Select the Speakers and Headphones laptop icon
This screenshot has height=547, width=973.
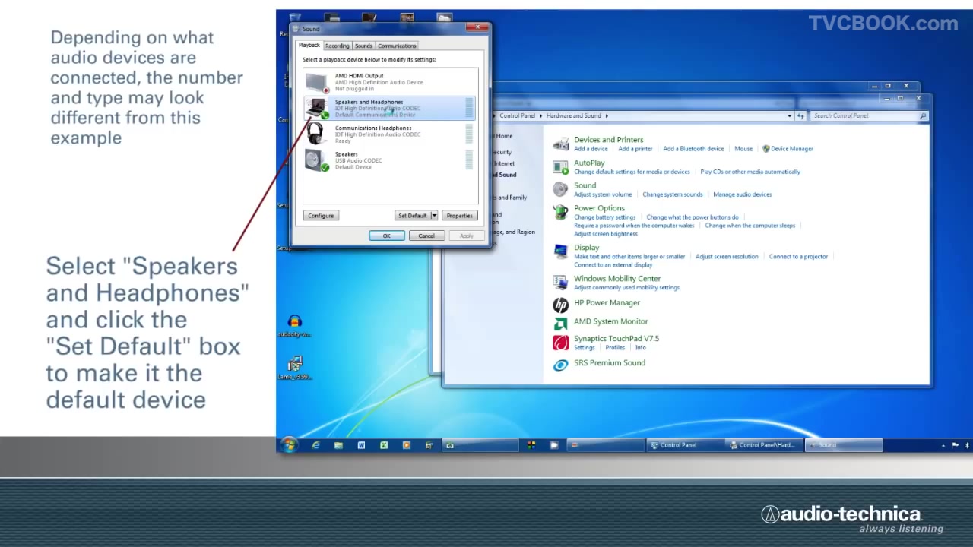click(x=317, y=108)
